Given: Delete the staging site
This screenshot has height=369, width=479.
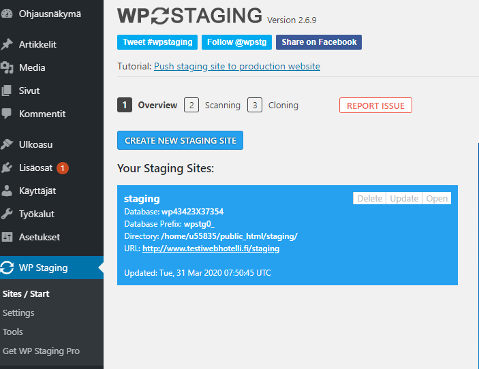Looking at the screenshot, I should (369, 198).
